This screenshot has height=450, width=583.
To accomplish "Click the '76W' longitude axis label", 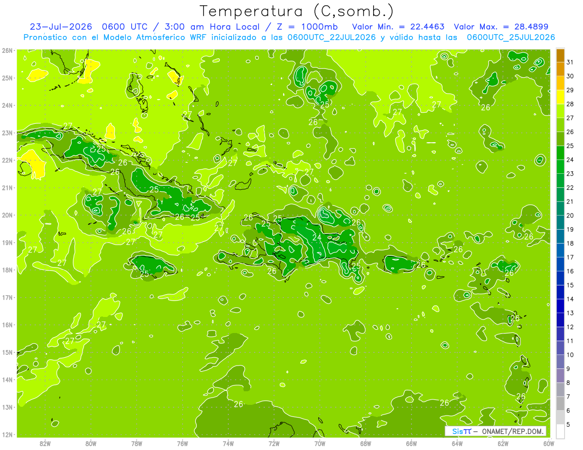I will click(x=183, y=443).
